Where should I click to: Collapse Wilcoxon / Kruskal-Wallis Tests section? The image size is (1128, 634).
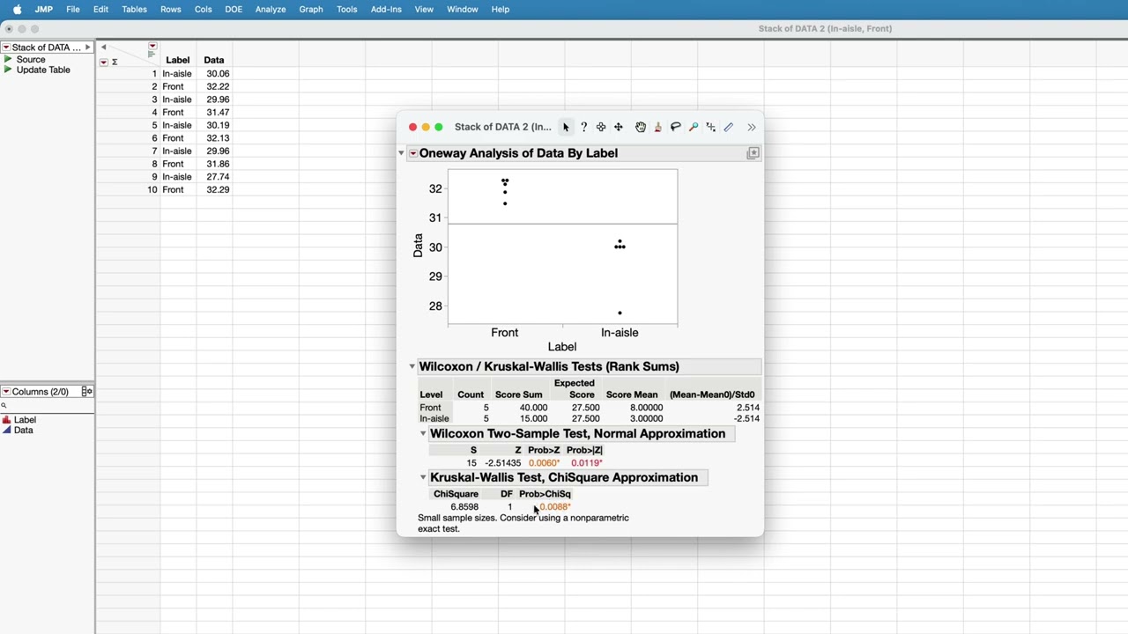pos(412,366)
